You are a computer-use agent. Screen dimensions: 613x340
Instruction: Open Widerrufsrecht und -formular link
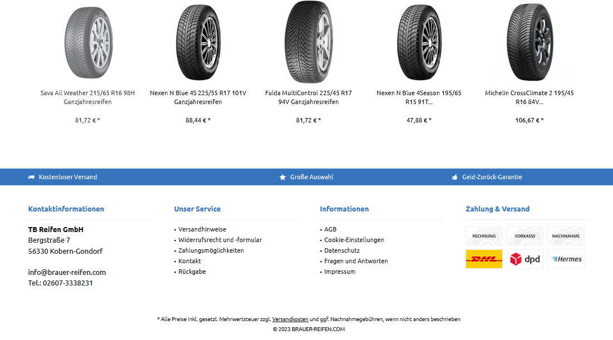pyautogui.click(x=220, y=240)
